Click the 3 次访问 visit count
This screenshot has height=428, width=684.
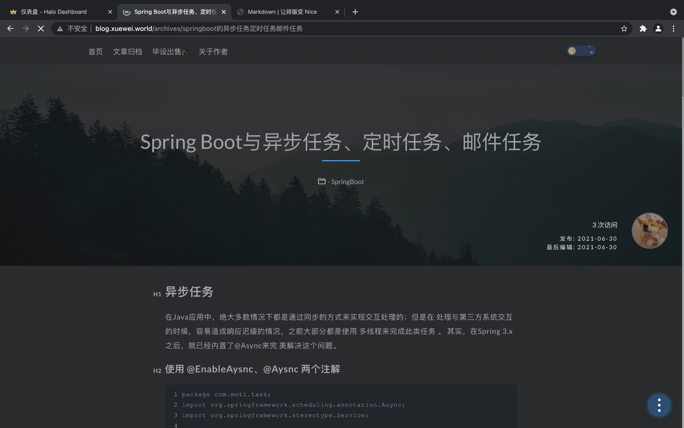coord(605,225)
